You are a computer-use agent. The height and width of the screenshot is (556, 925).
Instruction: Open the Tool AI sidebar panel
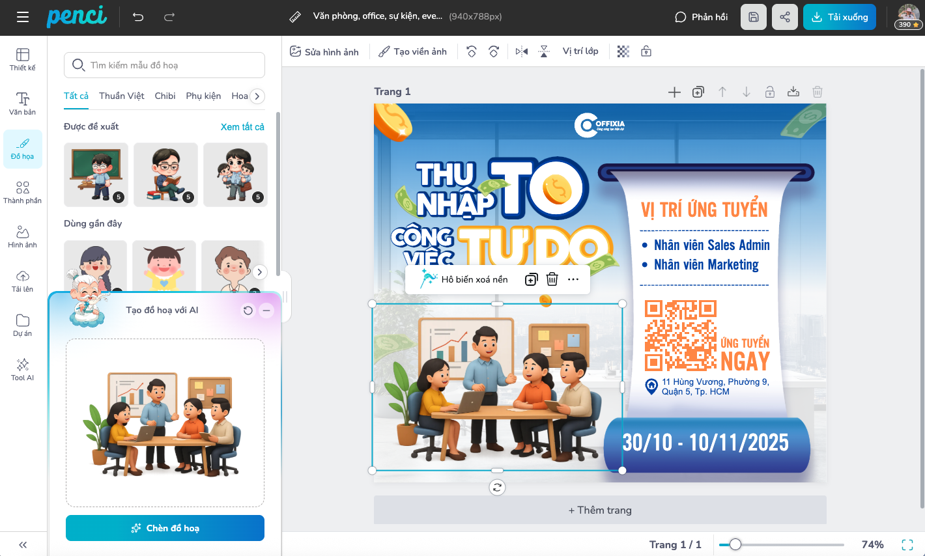[22, 369]
